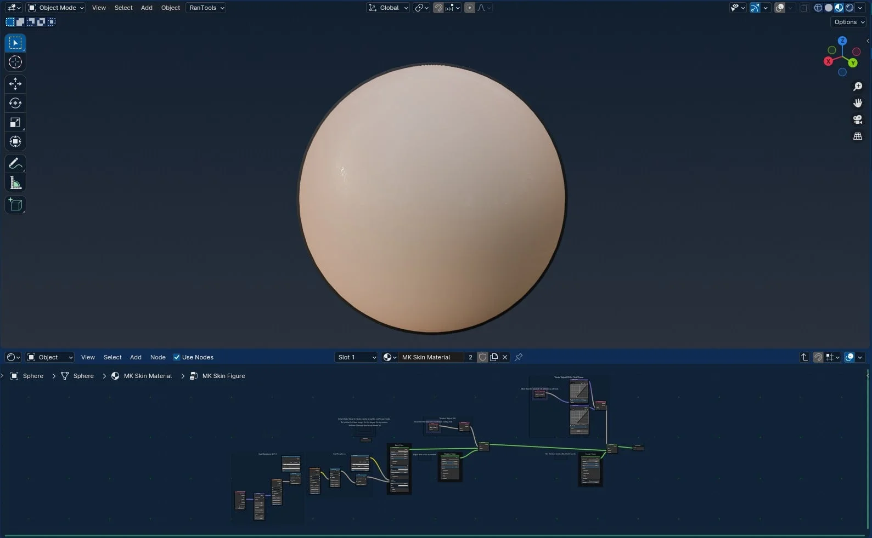Open the Object Mode dropdown
The width and height of the screenshot is (872, 538).
click(56, 8)
